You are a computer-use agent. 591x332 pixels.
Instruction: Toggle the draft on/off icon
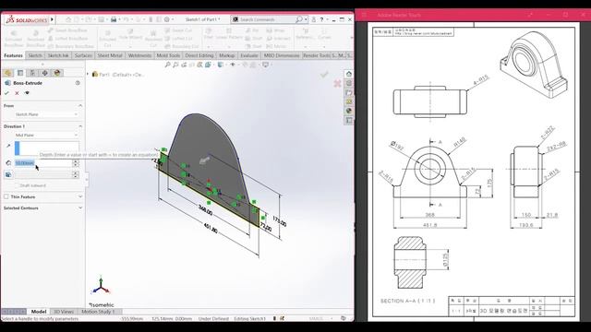coord(8,174)
